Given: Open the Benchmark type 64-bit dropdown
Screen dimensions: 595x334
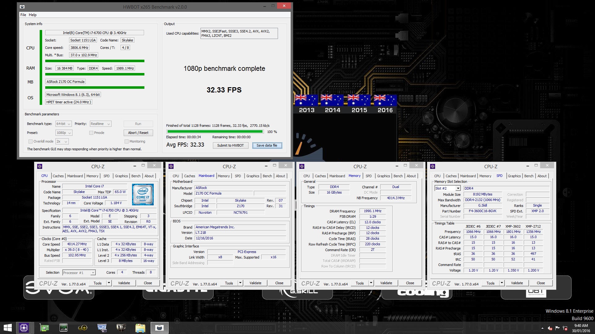Looking at the screenshot, I should click(x=64, y=124).
